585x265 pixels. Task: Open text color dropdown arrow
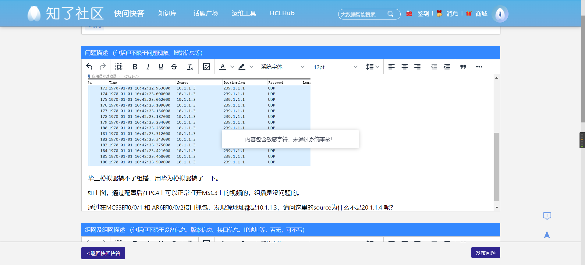(x=232, y=67)
